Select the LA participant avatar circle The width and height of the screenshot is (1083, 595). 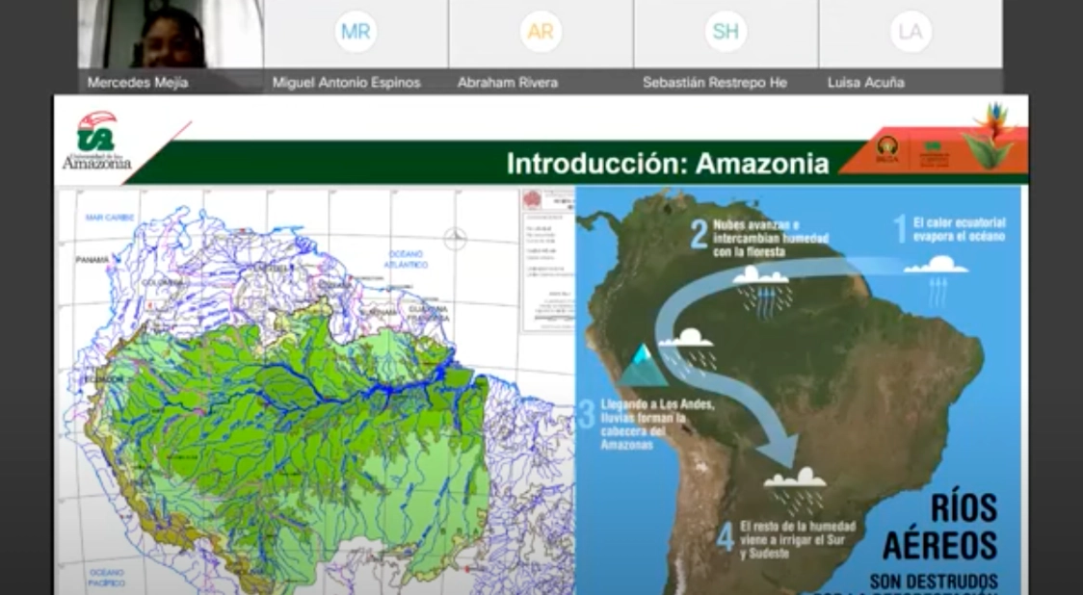coord(911,32)
